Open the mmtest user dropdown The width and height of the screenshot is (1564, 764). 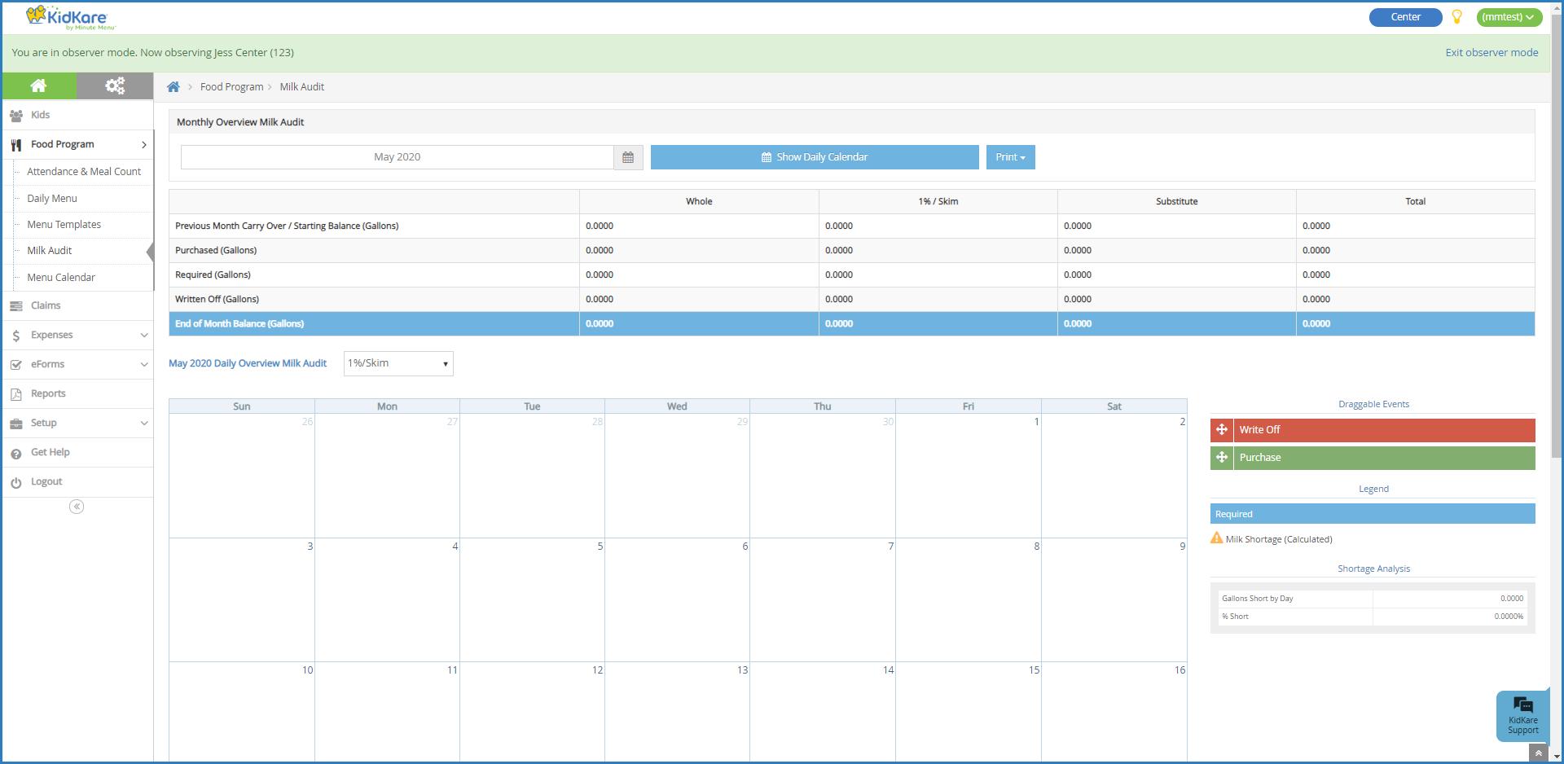point(1509,17)
